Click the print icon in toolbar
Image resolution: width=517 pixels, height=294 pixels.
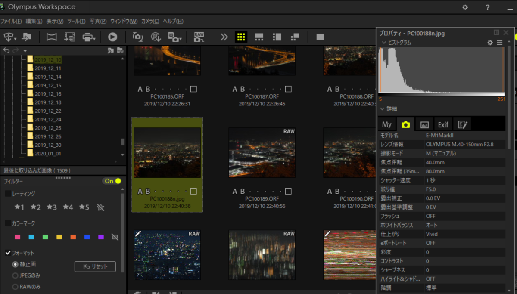tap(87, 37)
